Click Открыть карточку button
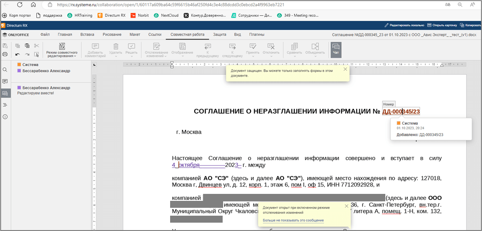482x231 pixels. point(442,25)
